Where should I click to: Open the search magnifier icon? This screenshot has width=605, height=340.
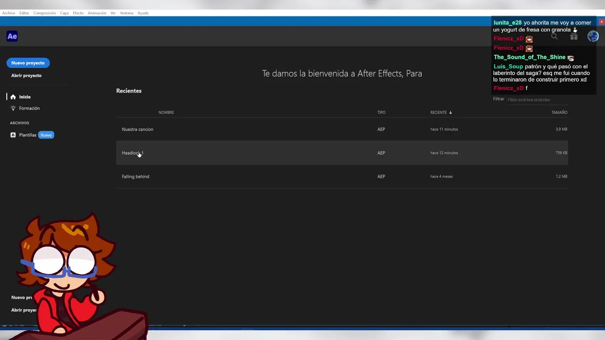coord(554,36)
